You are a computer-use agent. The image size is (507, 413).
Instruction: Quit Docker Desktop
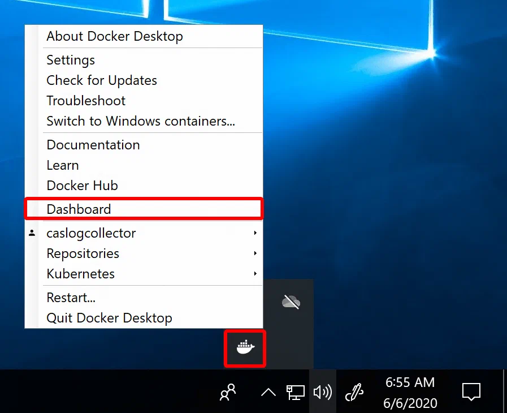coord(144,318)
